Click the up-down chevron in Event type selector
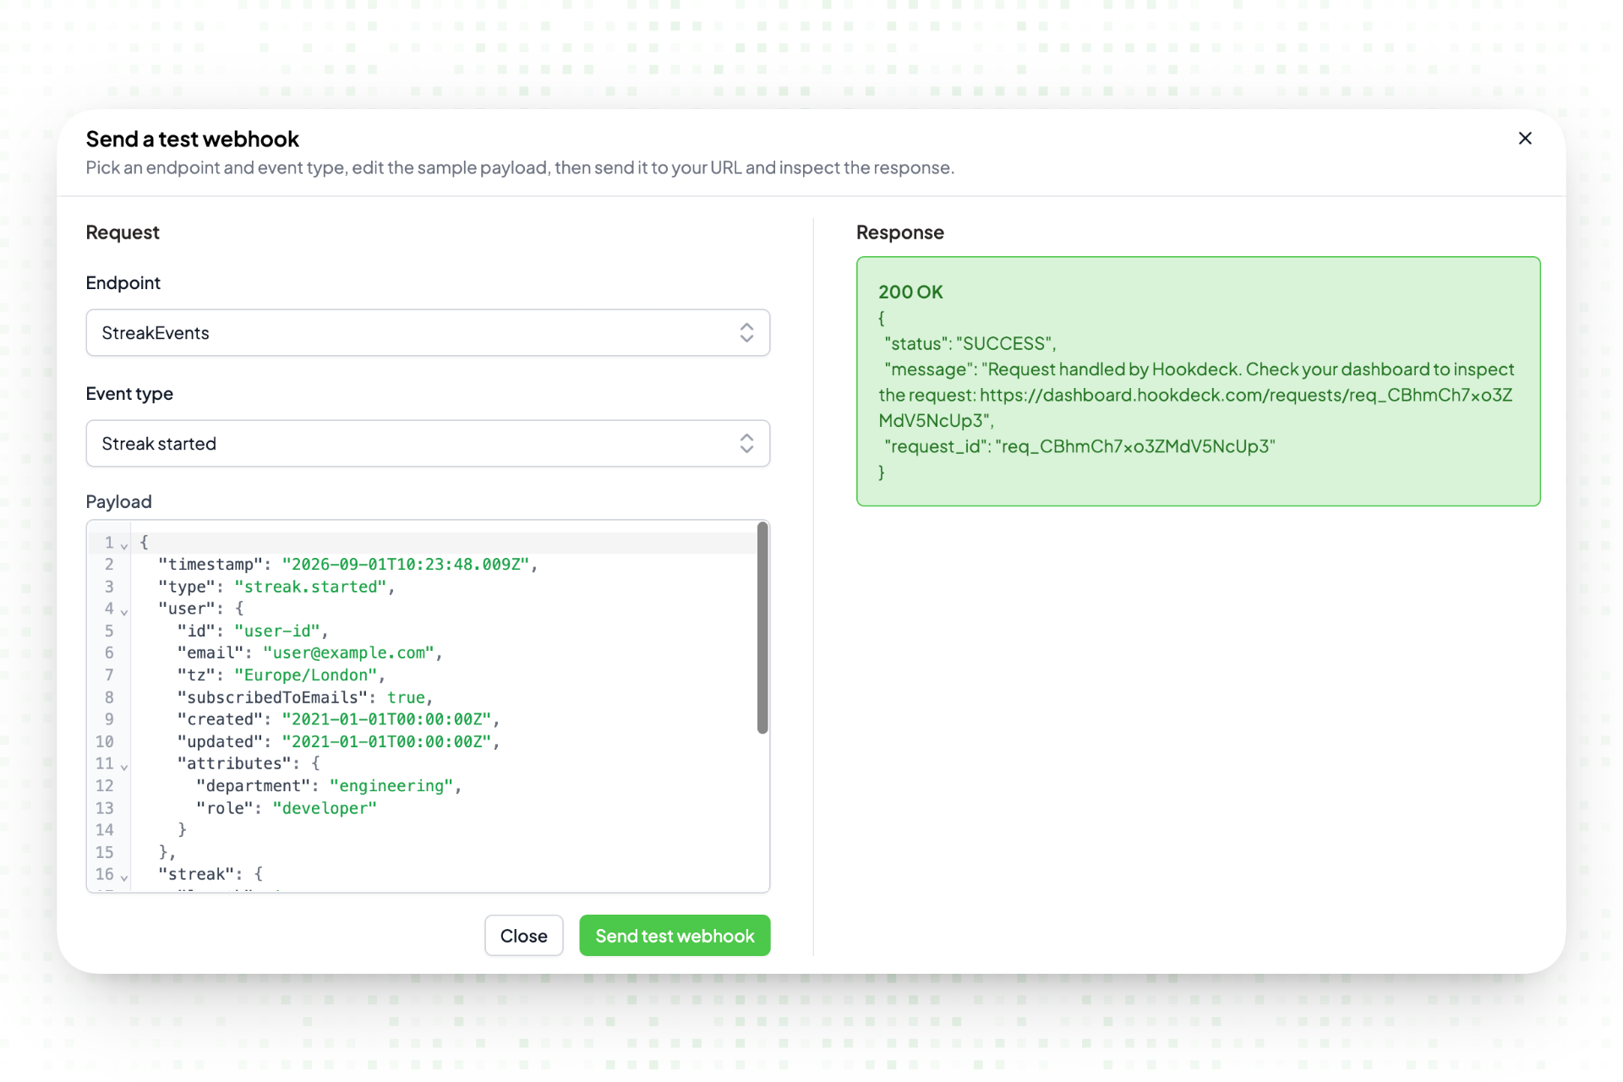Image resolution: width=1623 pixels, height=1082 pixels. pos(746,443)
